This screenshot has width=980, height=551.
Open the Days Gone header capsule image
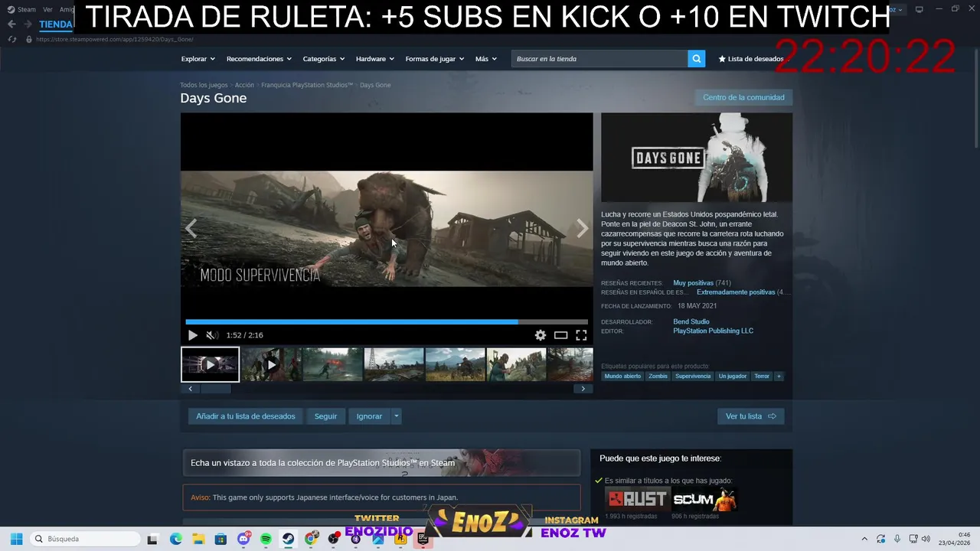tap(697, 158)
